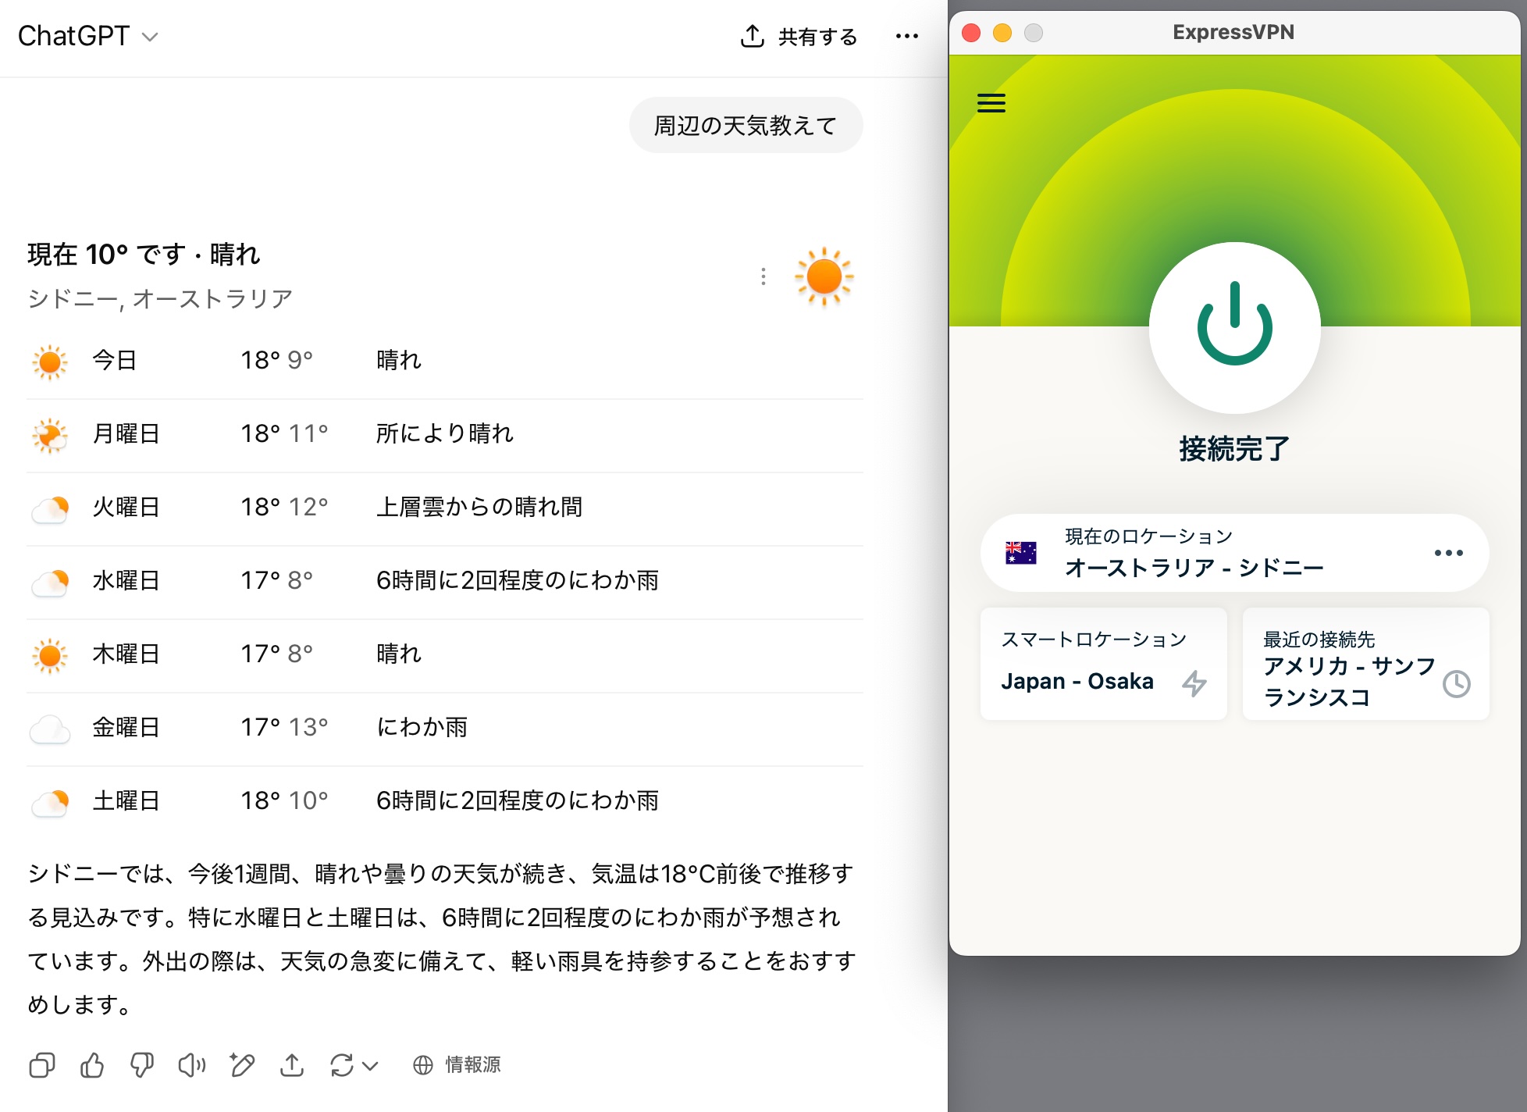Screen dimensions: 1527x1112
Task: Select the current location オーストラリア - シドニー card
Action: [1235, 553]
